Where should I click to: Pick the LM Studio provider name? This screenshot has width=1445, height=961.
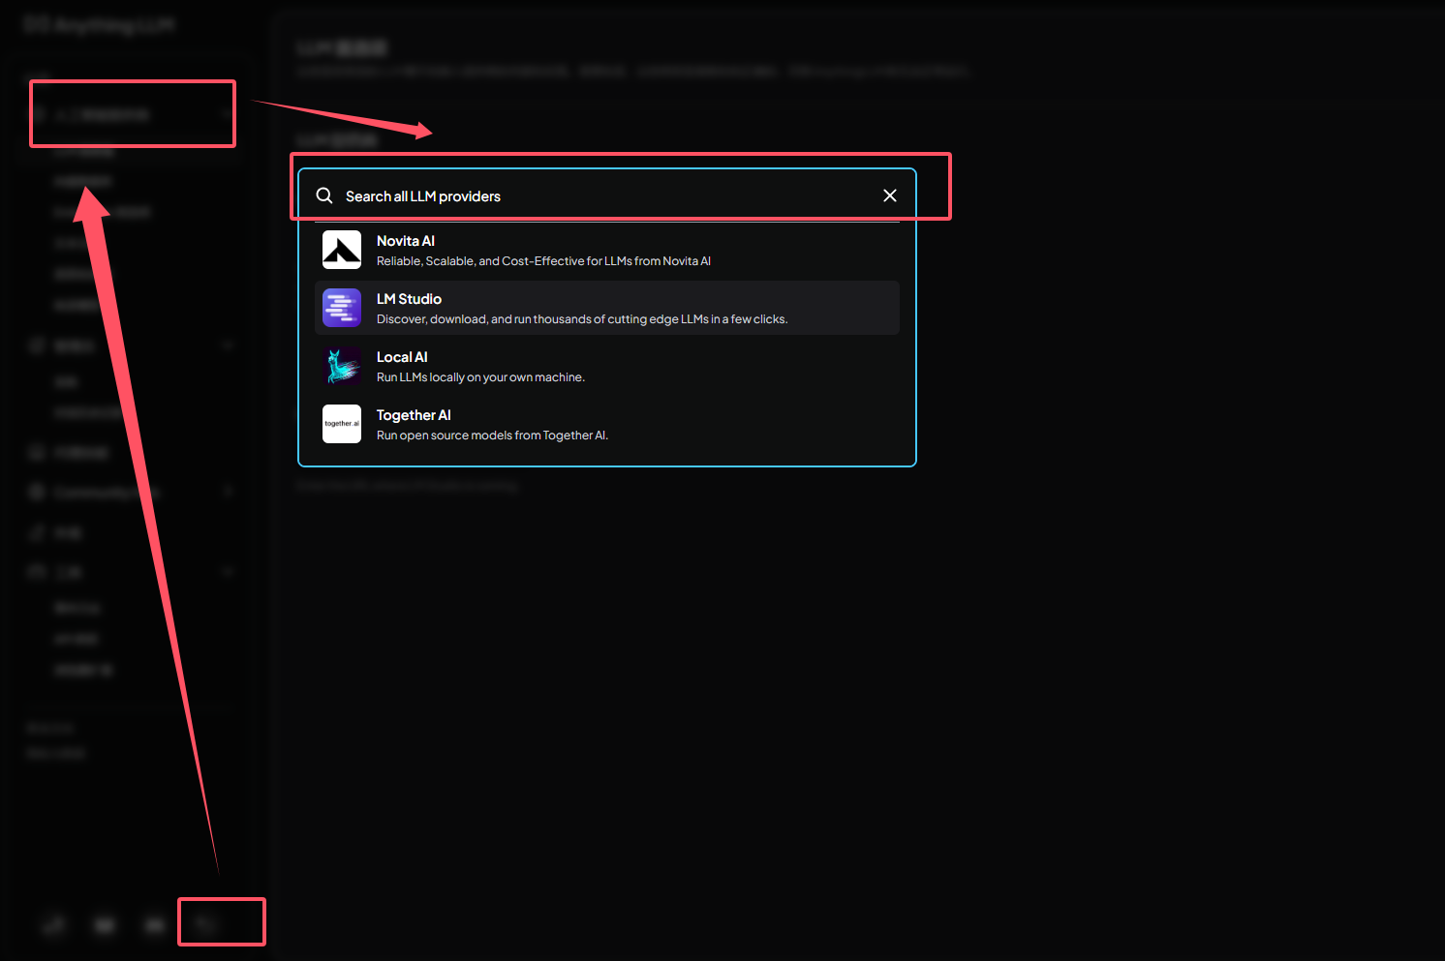tap(409, 299)
